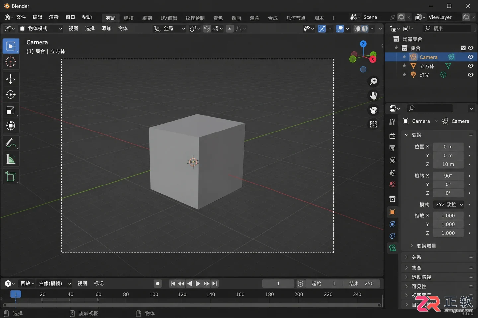This screenshot has width=478, height=318.
Task: Switch perspective/orthographic with the grid icon
Action: 373,124
